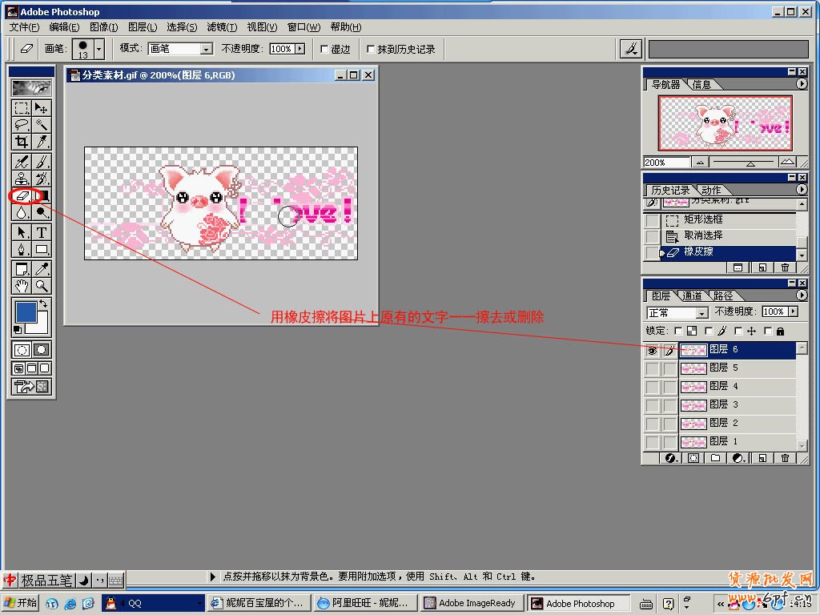Enable the 湿边 (wet edges) checkbox

(324, 49)
